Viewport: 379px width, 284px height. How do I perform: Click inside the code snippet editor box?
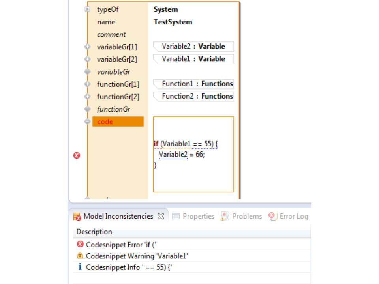pyautogui.click(x=193, y=177)
